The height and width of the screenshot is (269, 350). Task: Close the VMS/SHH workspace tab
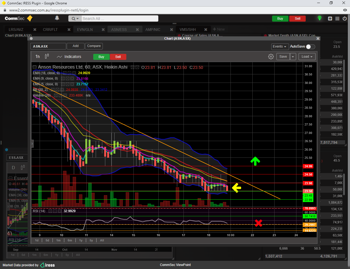click(x=206, y=30)
